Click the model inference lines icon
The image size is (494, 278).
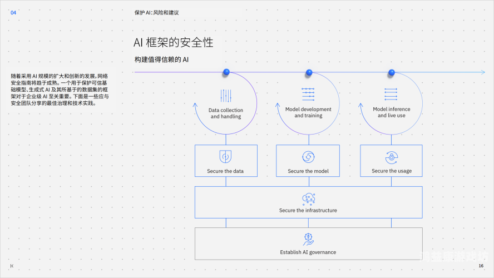[x=391, y=94]
